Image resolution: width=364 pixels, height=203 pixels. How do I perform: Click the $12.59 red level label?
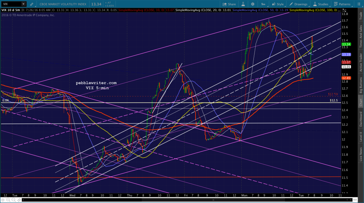(x=333, y=94)
